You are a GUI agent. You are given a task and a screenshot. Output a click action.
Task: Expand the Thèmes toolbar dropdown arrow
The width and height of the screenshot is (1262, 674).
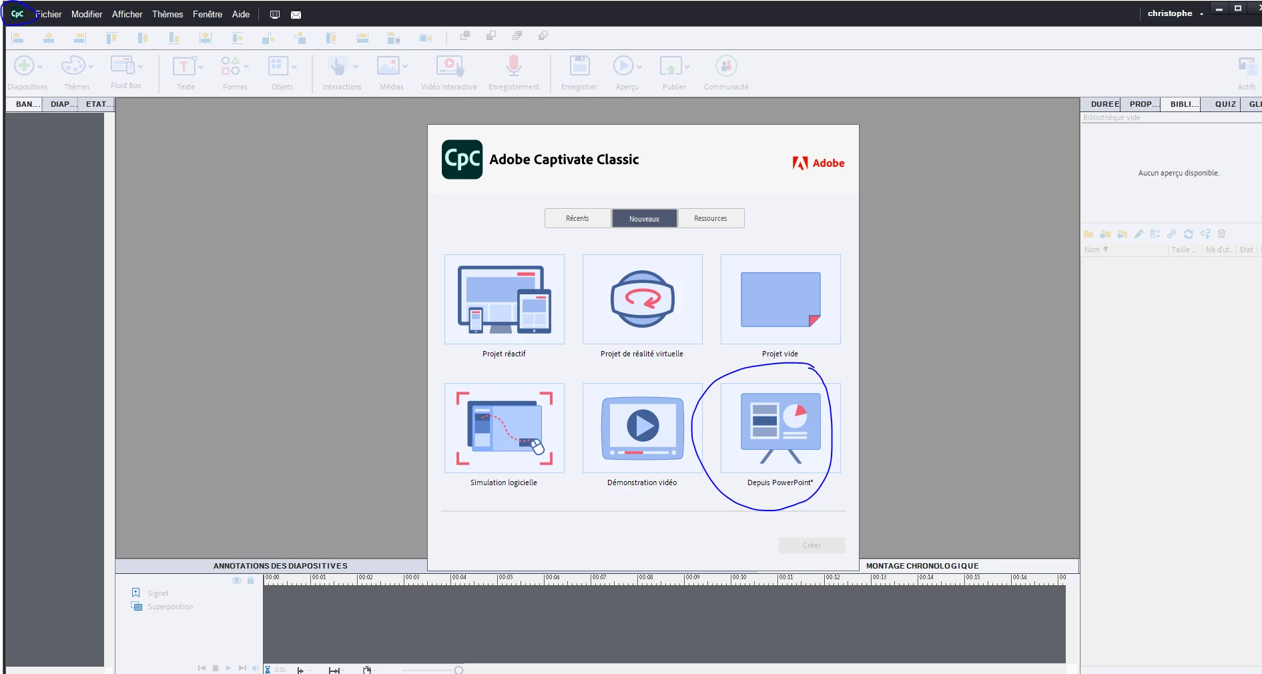91,67
